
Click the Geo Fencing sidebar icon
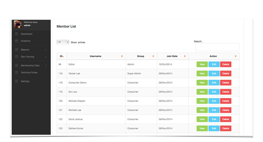(x=16, y=57)
